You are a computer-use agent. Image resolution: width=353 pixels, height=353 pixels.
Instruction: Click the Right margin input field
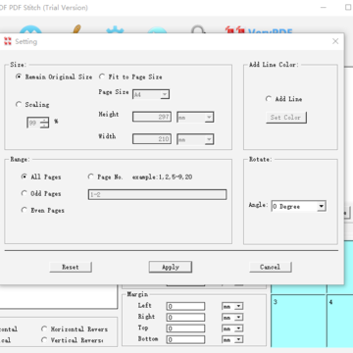tap(185, 318)
